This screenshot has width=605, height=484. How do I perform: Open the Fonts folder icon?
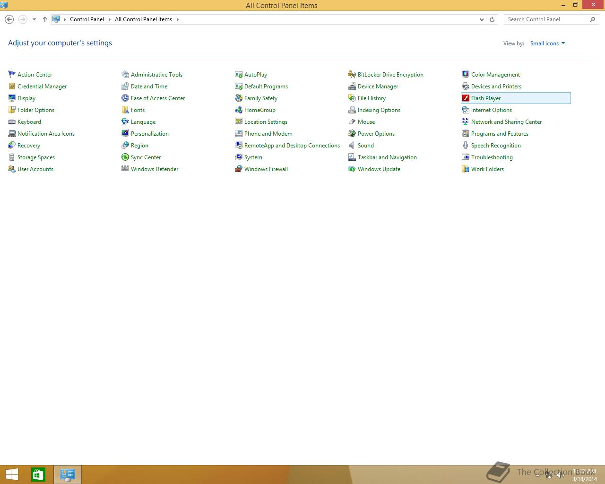(x=125, y=110)
